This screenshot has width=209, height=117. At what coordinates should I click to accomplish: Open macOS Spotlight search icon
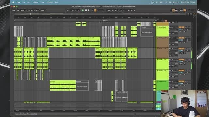click(170, 2)
